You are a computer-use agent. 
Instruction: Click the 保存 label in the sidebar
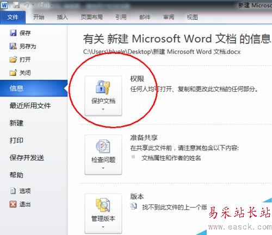click(25, 33)
